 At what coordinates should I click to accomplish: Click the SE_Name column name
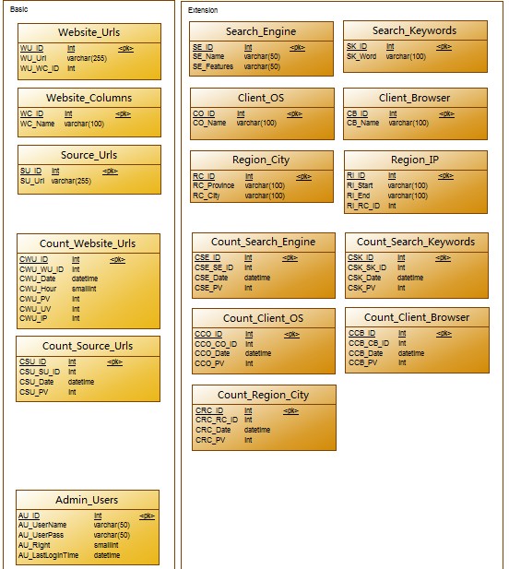point(208,56)
